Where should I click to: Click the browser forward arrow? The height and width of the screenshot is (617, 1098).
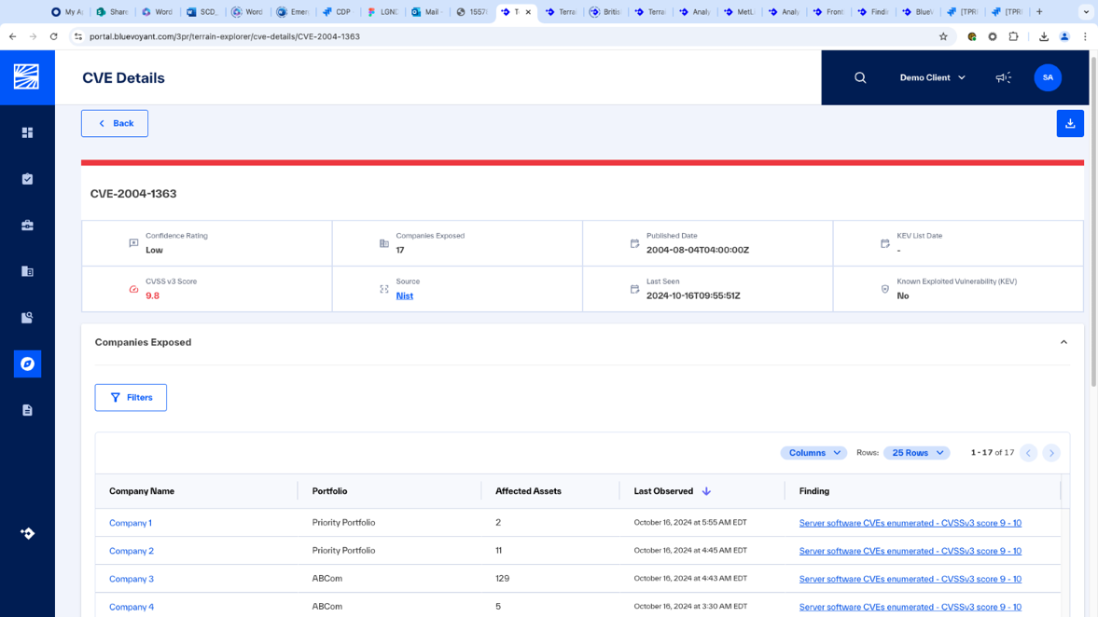click(x=33, y=36)
